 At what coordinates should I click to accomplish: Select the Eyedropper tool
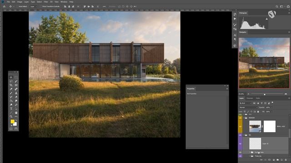11,89
